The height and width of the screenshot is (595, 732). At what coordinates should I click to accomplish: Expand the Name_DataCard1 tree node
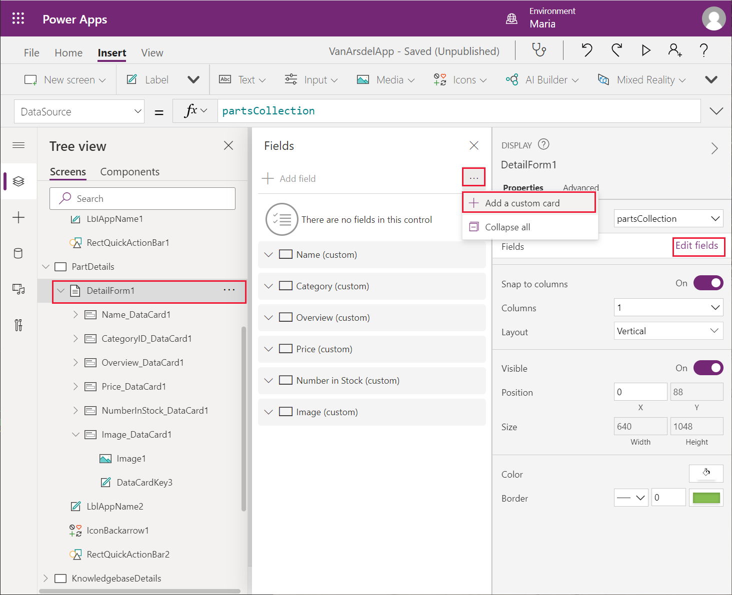(76, 315)
